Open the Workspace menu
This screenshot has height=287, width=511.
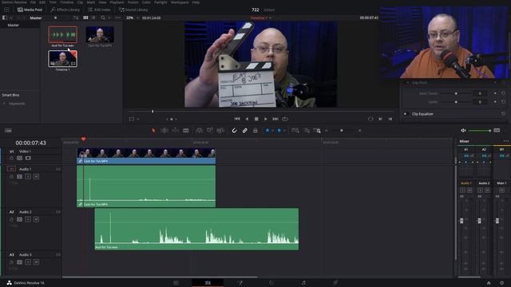[x=180, y=2]
